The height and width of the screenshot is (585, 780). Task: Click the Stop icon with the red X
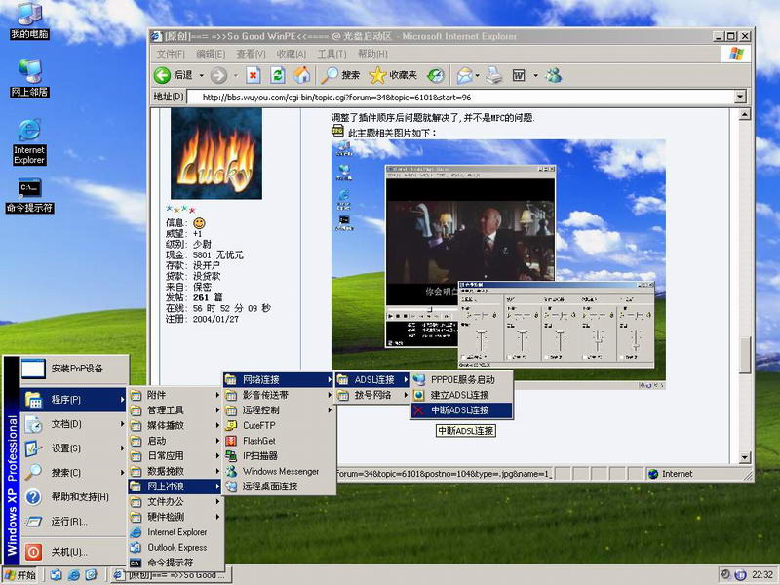click(x=253, y=75)
